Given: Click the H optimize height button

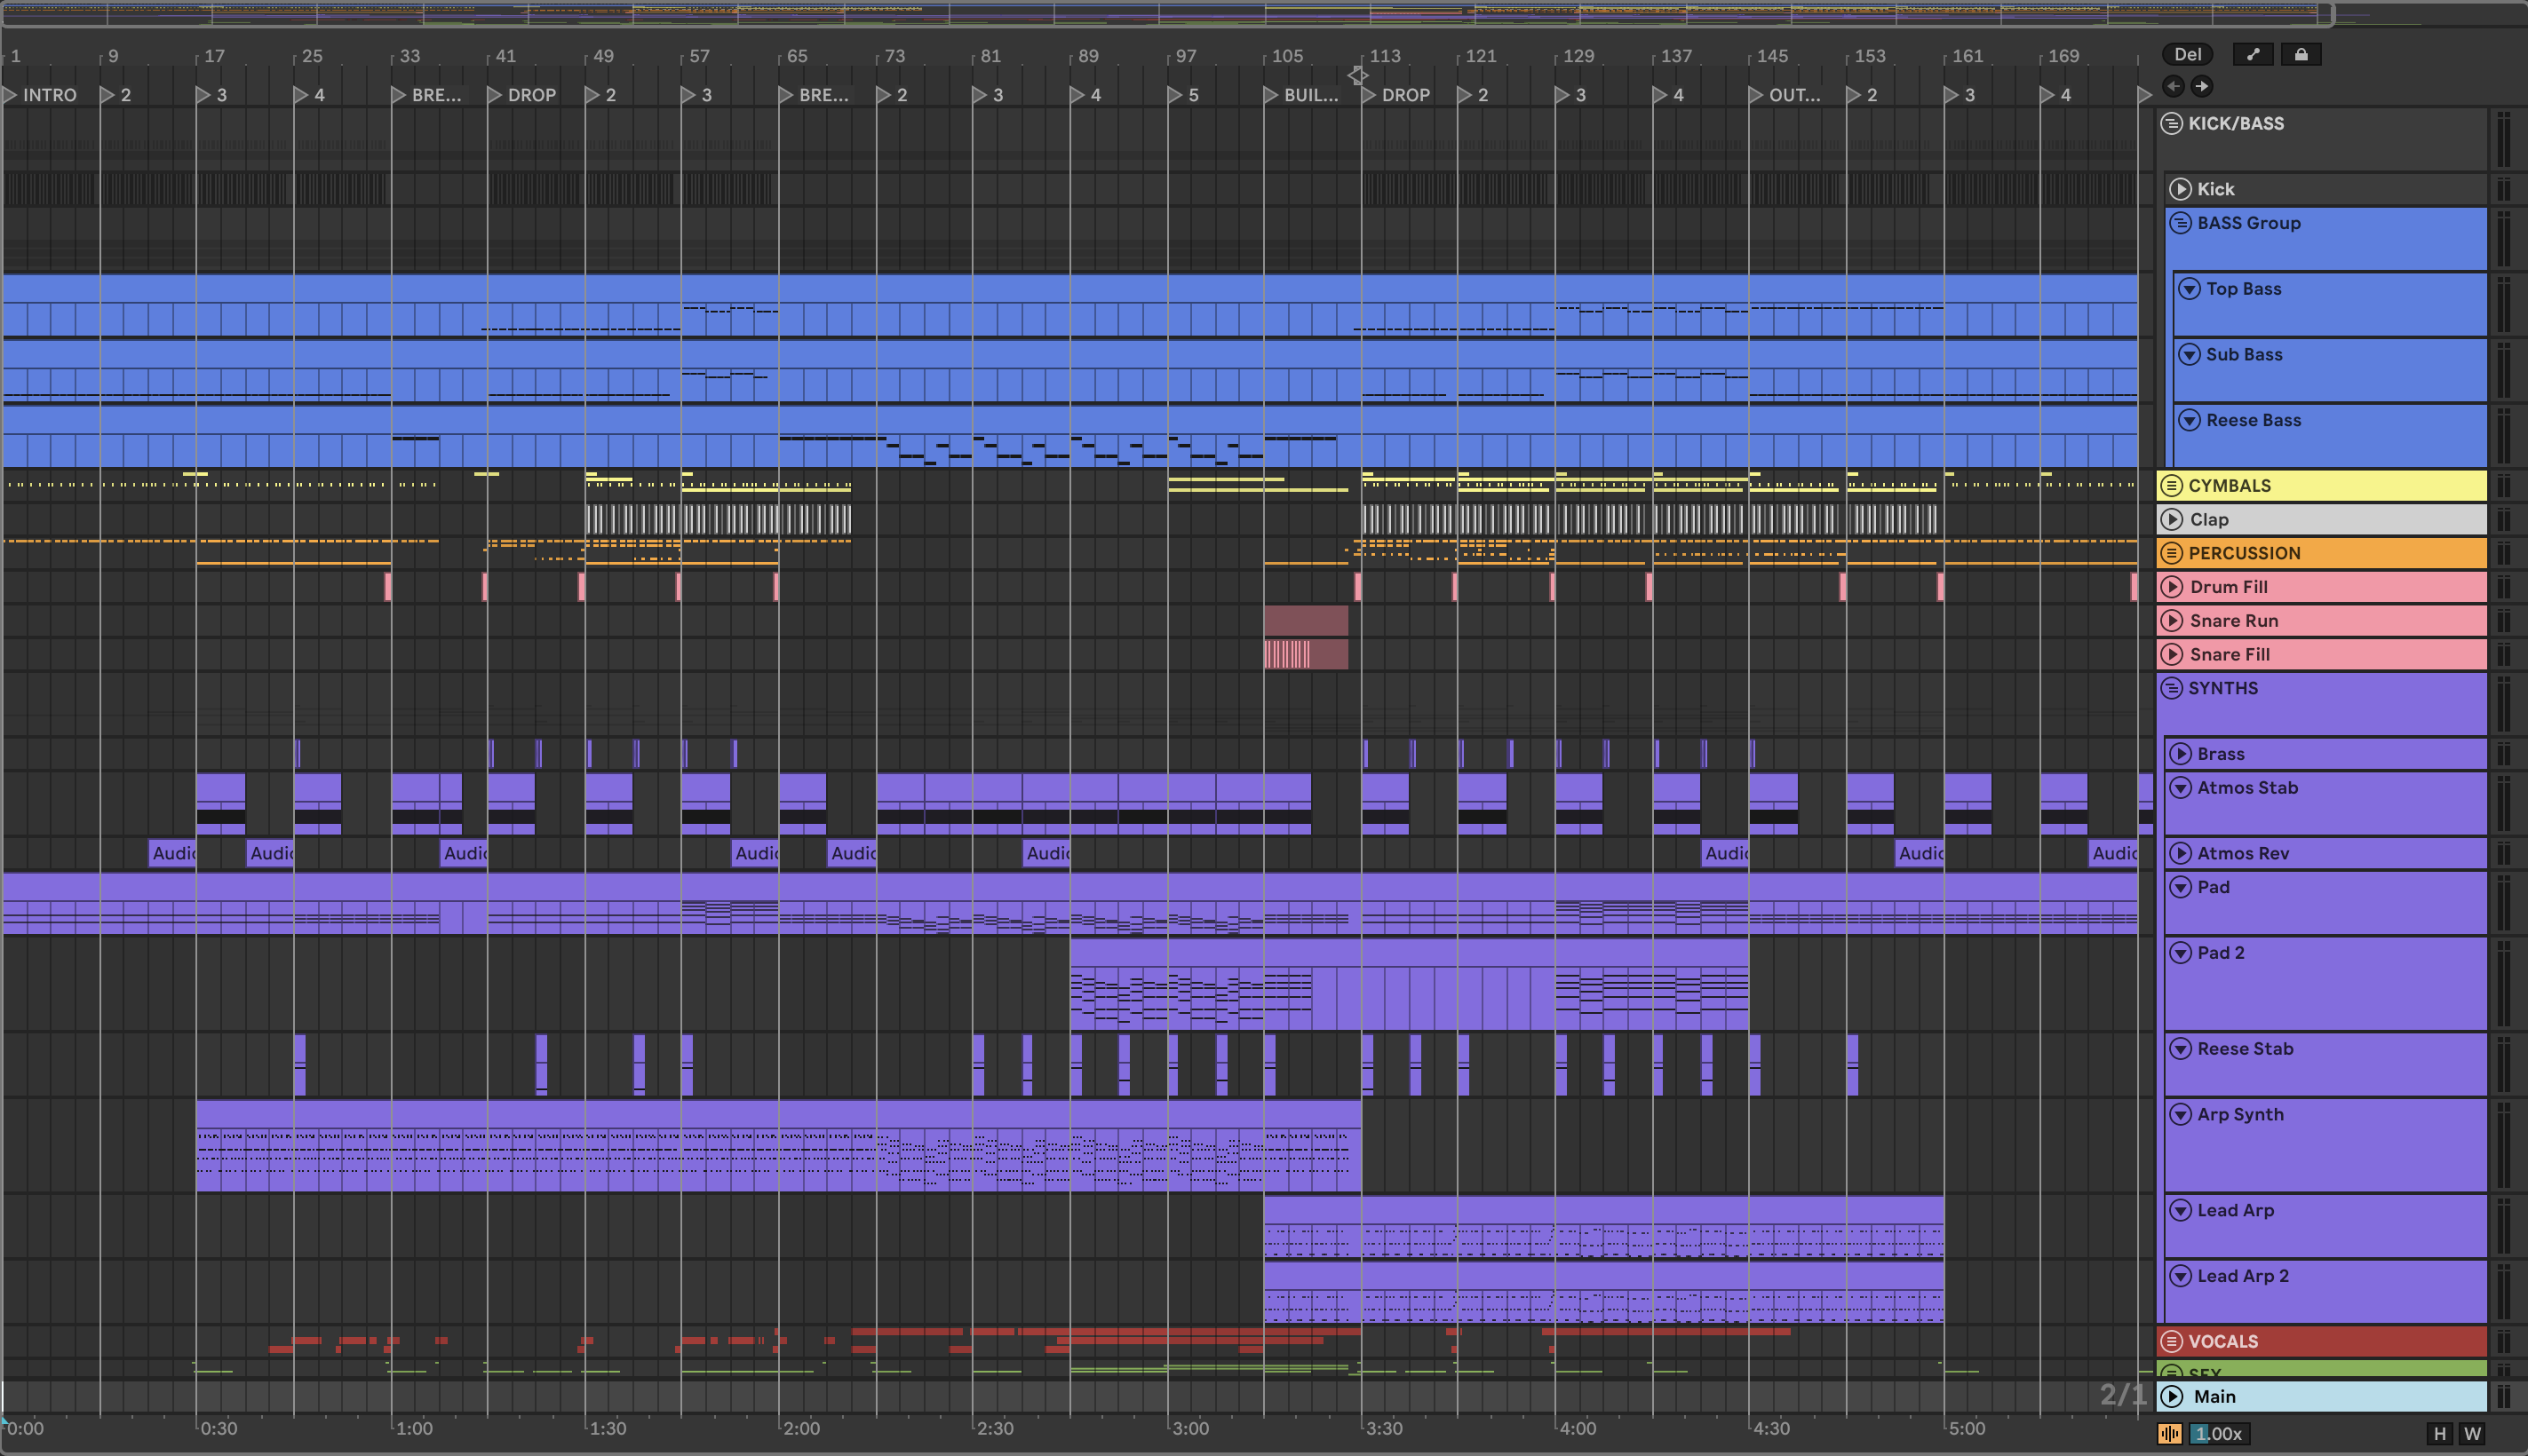Looking at the screenshot, I should coord(2439,1433).
